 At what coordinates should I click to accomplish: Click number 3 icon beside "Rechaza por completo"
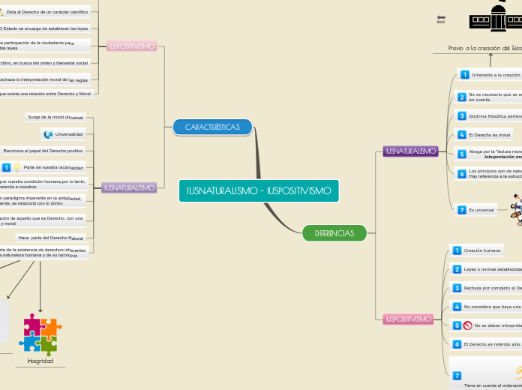(457, 288)
